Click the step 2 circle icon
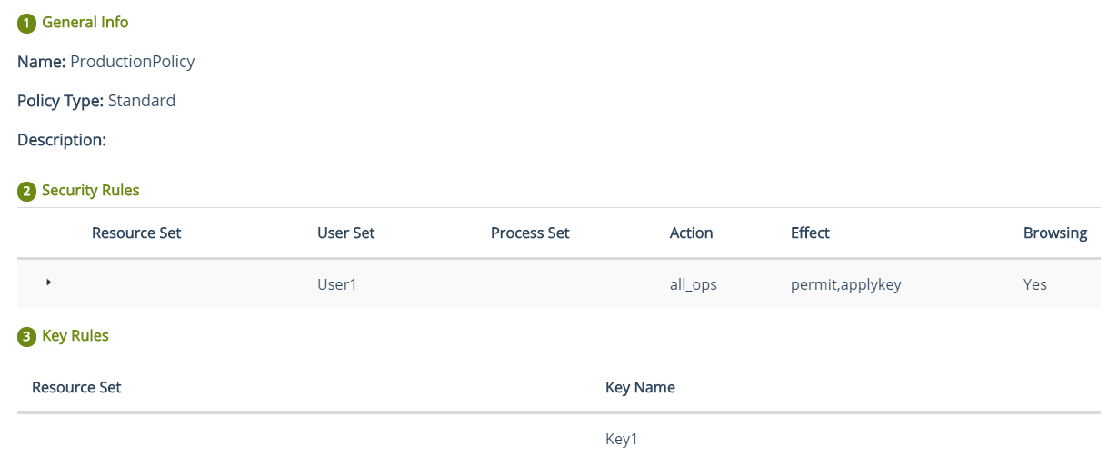Viewport: 1108px width, 456px height. 26,192
